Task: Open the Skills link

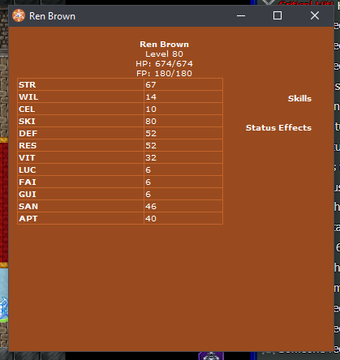Action: (x=299, y=98)
